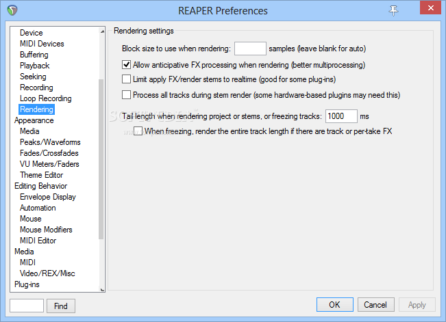The image size is (446, 322).
Task: Open Fades/Crossfades settings
Action: 49,153
